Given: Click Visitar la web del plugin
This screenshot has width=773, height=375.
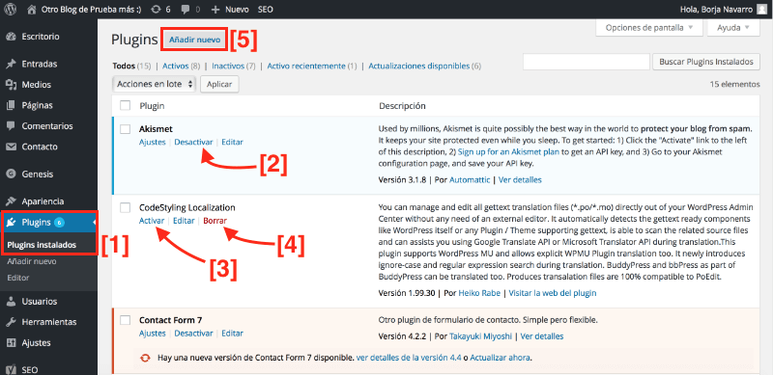Looking at the screenshot, I should [553, 293].
